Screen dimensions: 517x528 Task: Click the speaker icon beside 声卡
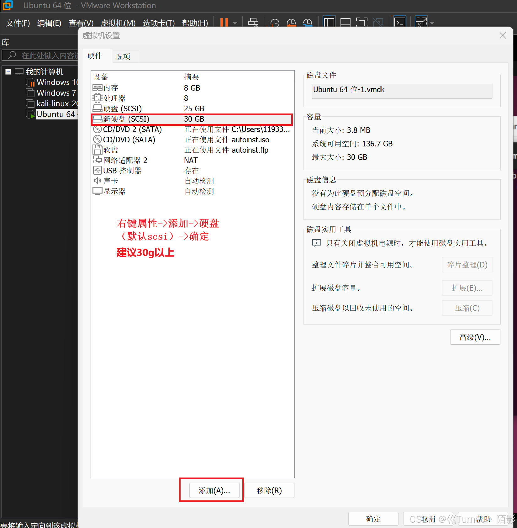point(98,181)
